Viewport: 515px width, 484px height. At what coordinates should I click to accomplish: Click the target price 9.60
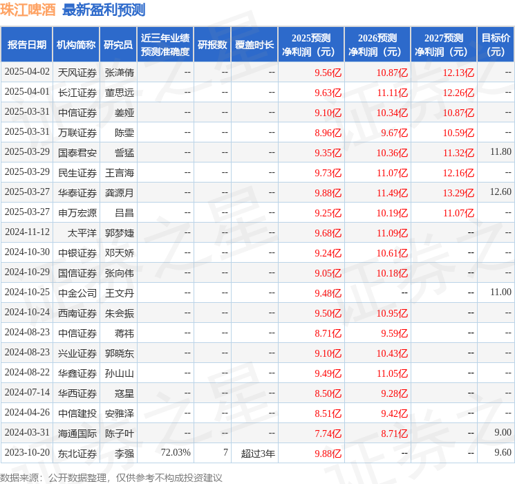pyautogui.click(x=503, y=452)
